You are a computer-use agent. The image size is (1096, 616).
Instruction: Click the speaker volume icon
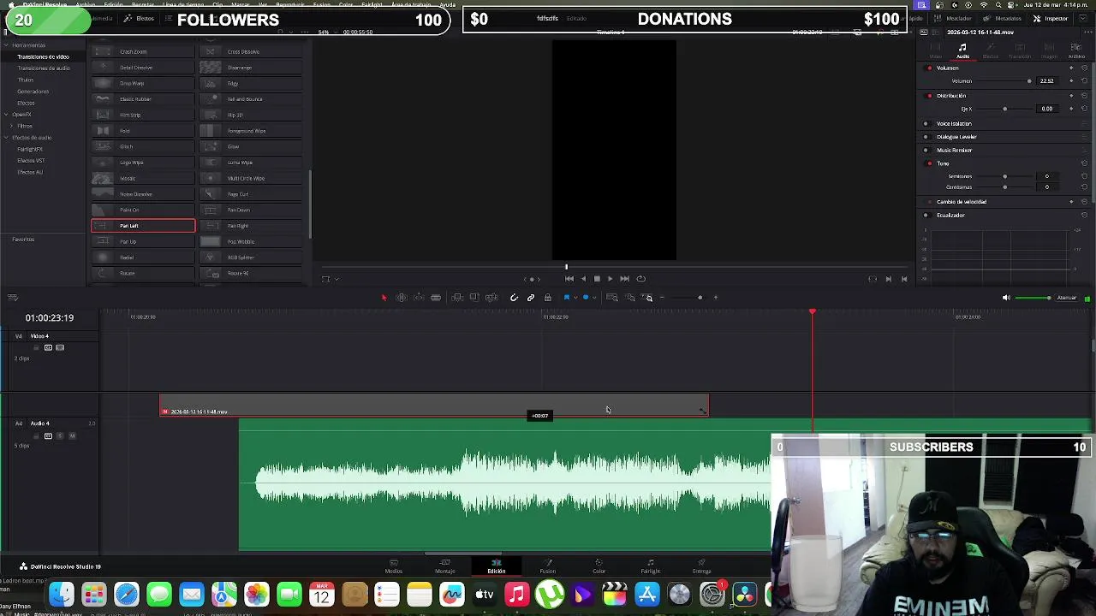tap(1006, 298)
